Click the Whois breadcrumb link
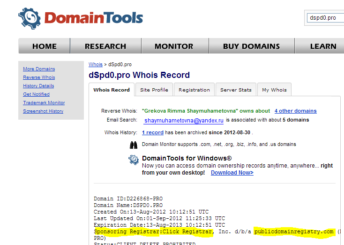Viewport: 344px width, 245px height. tap(96, 64)
